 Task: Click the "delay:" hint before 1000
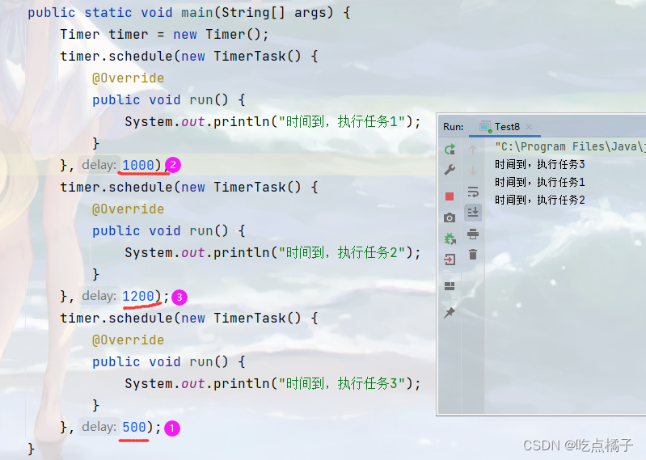[x=99, y=165]
